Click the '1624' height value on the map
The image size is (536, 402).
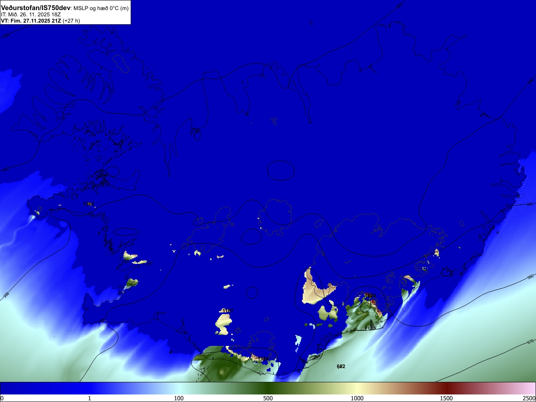tap(370, 296)
